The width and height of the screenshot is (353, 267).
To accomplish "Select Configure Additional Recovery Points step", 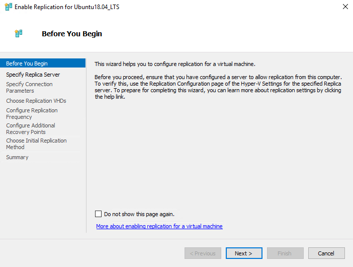I will point(31,128).
